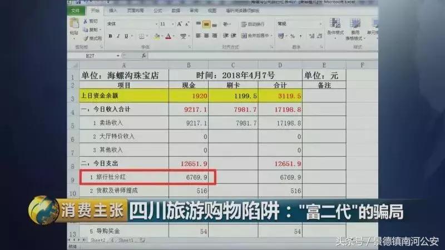
Task: Select the Format Painter brush
Action: tap(86, 38)
